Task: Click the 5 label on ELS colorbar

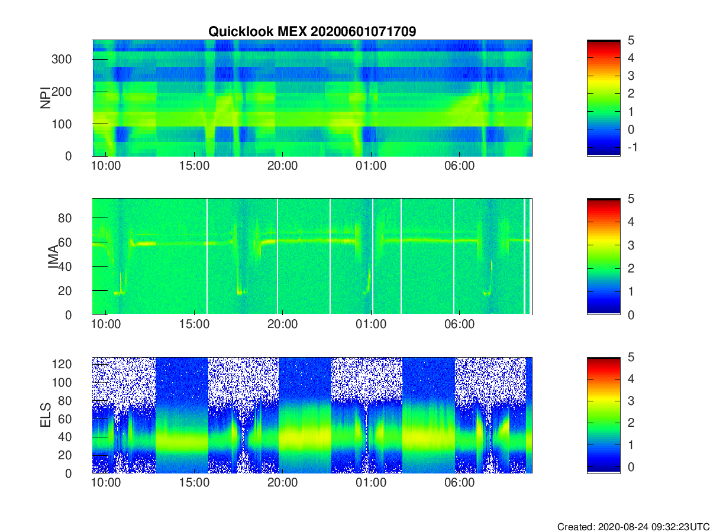Action: pyautogui.click(x=631, y=358)
